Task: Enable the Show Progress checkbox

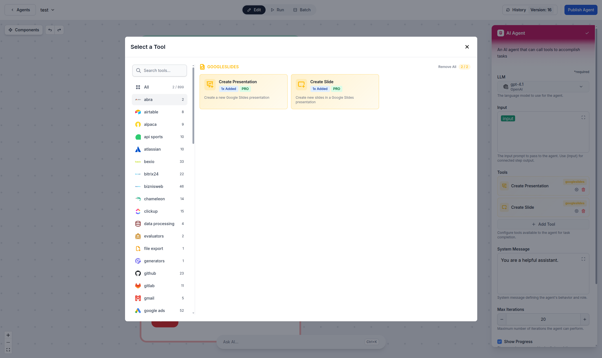Action: pos(500,341)
